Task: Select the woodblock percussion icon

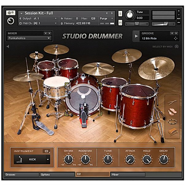Action: [x=173, y=132]
